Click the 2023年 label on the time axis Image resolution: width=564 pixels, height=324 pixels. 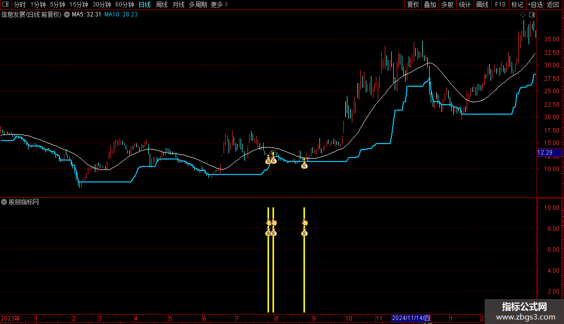pos(10,318)
